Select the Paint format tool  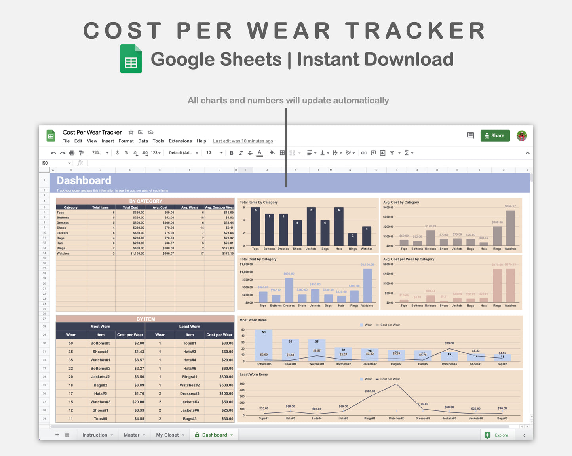click(x=81, y=153)
